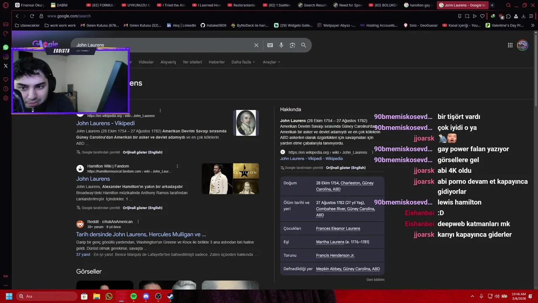Switch to the Yer siteleri tab

(192, 62)
